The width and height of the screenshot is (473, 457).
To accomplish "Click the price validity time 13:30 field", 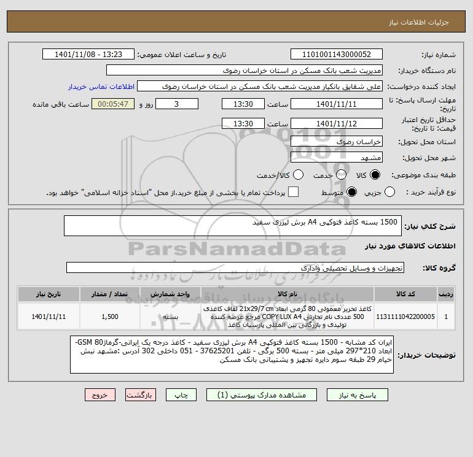I will pyautogui.click(x=243, y=123).
